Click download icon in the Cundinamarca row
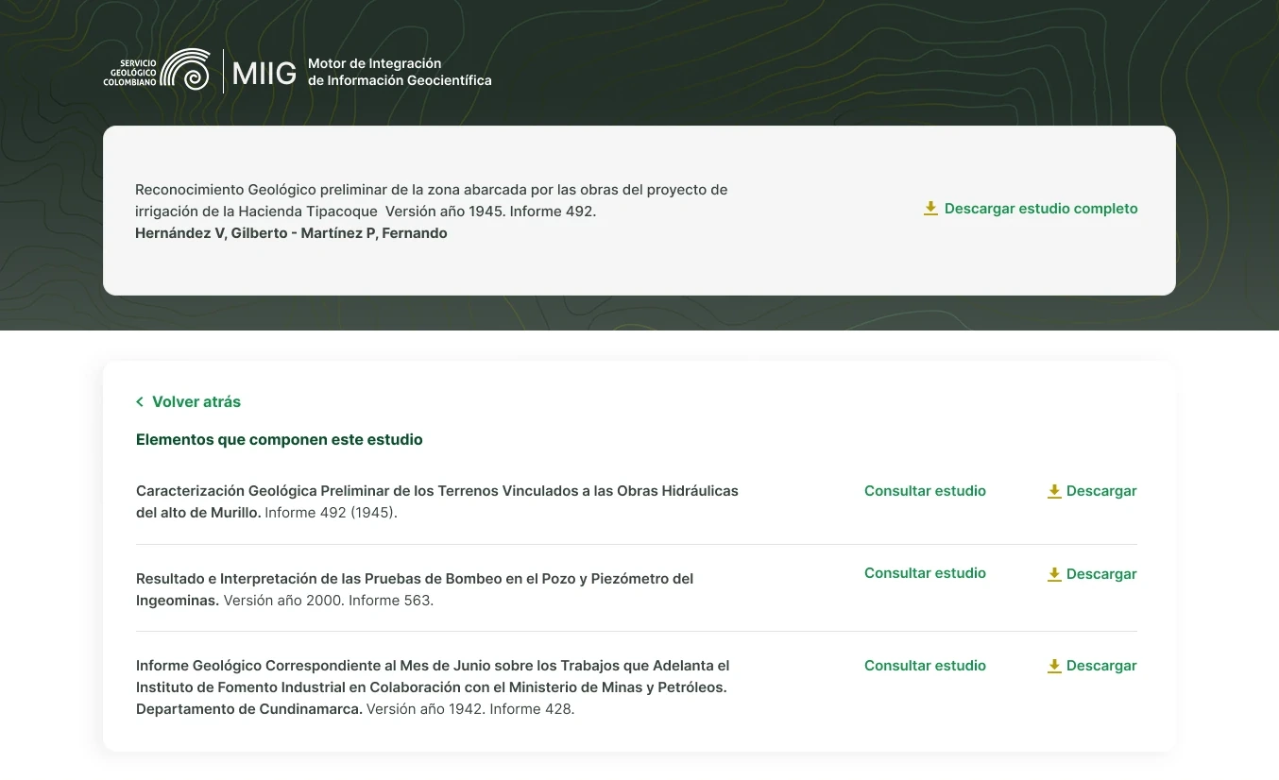The width and height of the screenshot is (1279, 780). (1054, 666)
